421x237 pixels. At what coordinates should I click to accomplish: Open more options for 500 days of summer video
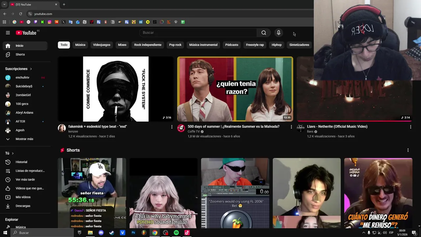pyautogui.click(x=291, y=127)
